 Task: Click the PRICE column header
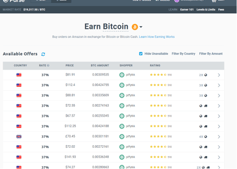click(69, 65)
